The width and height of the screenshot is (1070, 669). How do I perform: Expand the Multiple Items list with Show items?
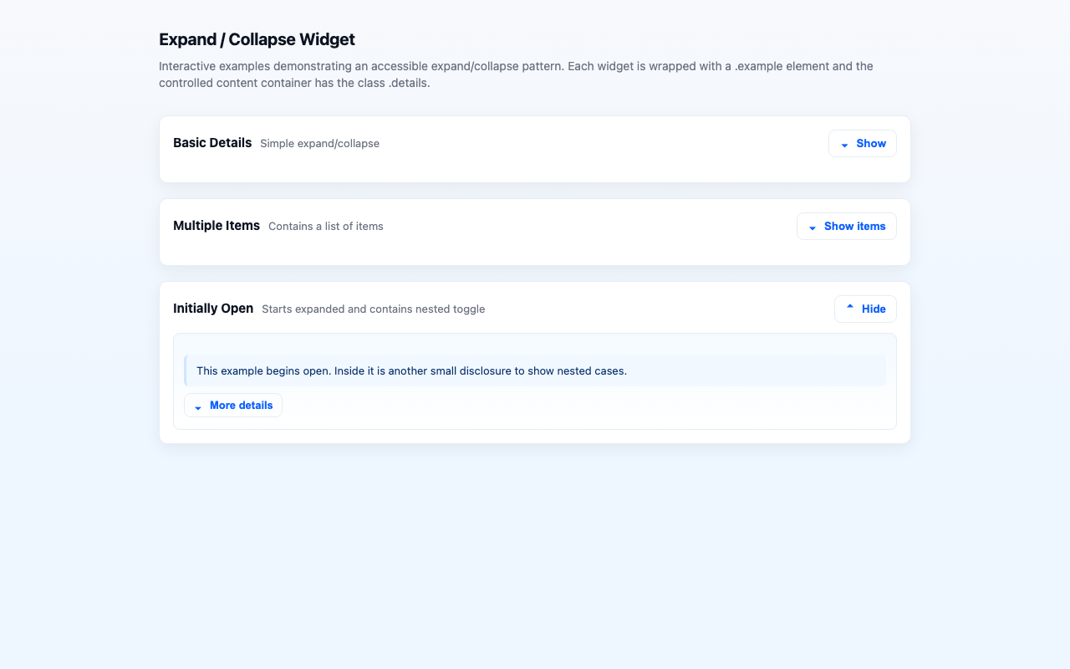[x=846, y=227]
